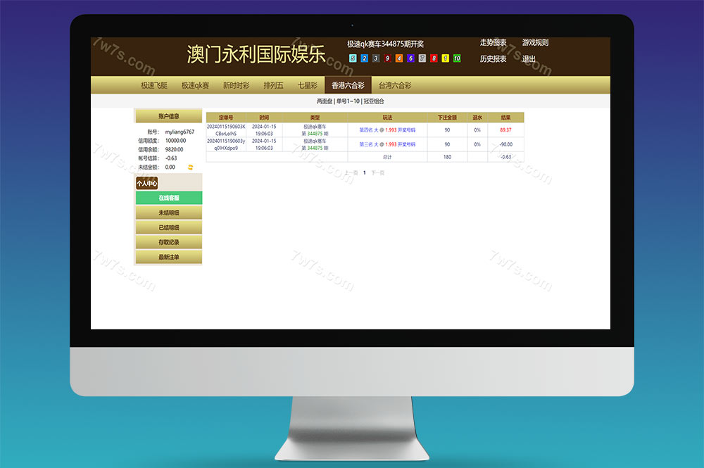The width and height of the screenshot is (704, 468).
Task: Click 退出 to log out
Action: click(528, 58)
